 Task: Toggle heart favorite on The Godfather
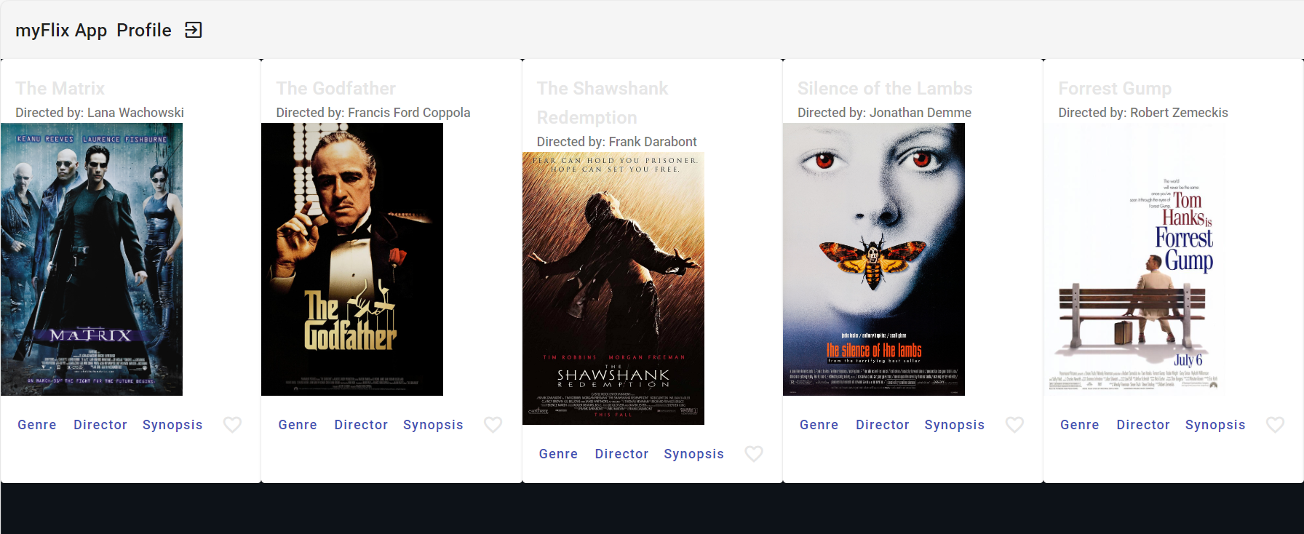point(493,425)
